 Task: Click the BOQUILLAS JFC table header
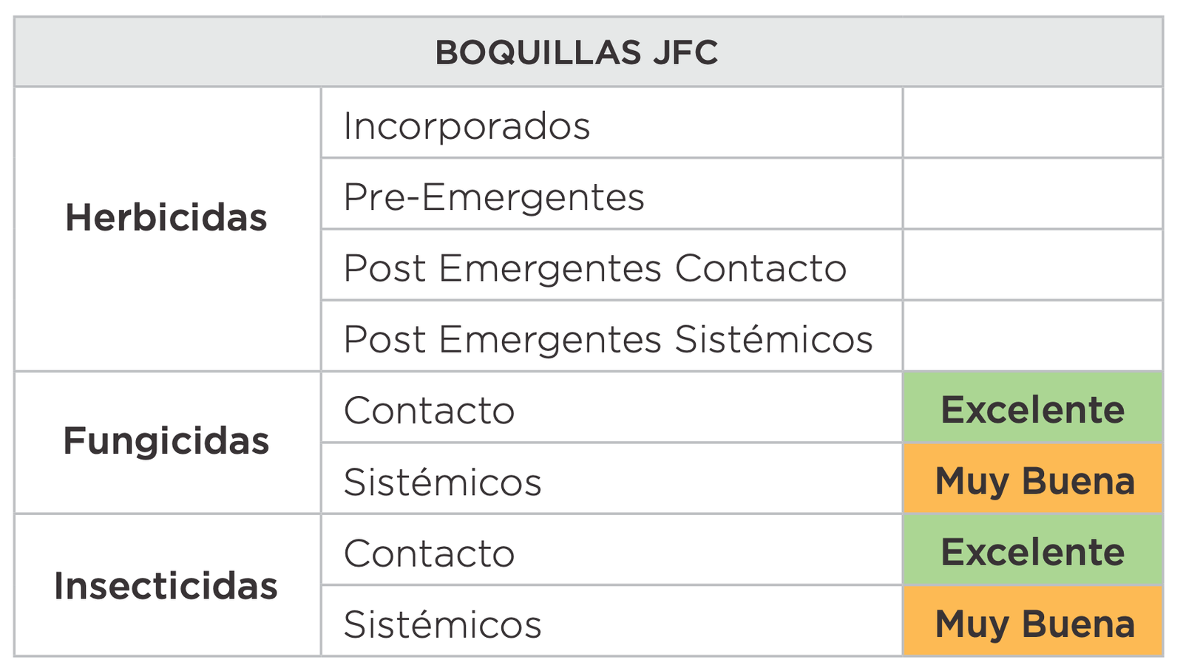[x=576, y=52]
